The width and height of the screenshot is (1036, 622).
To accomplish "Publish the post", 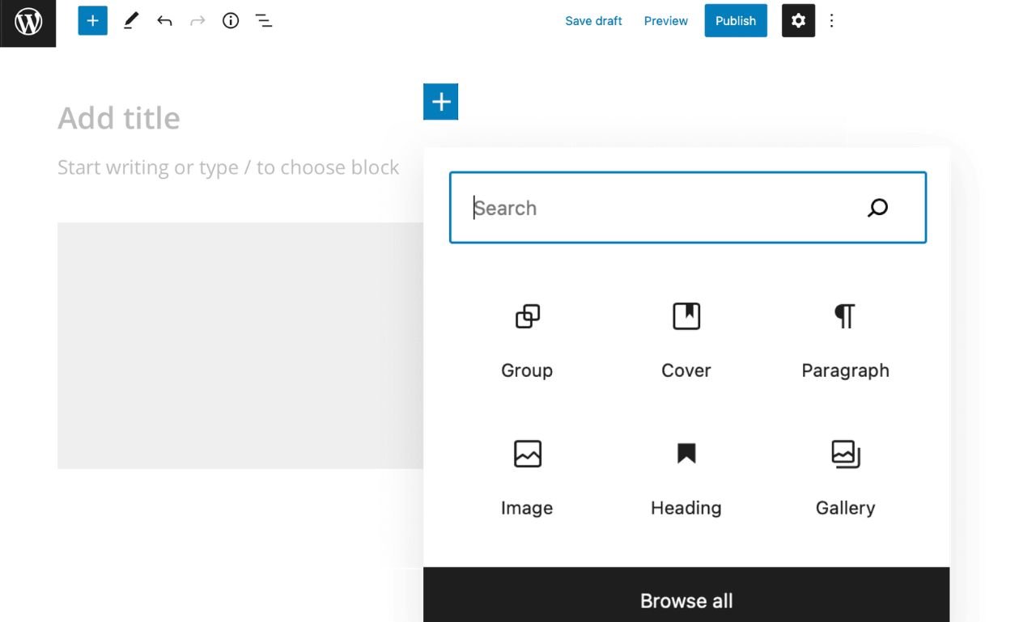I will point(735,20).
